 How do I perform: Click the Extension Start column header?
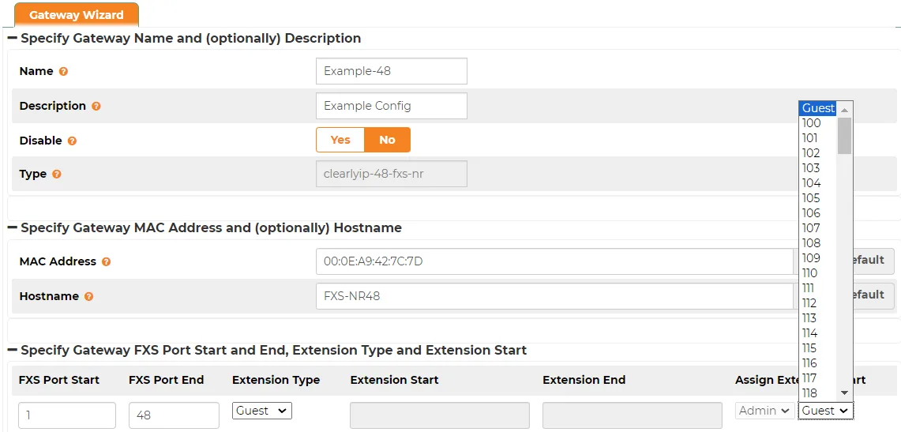pyautogui.click(x=394, y=381)
